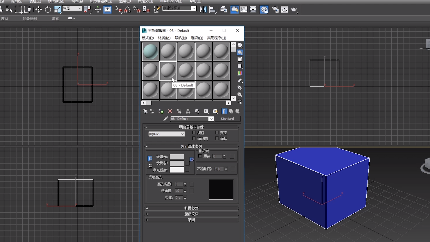Open the 材质(M) menu
Image resolution: width=430 pixels, height=242 pixels.
164,38
